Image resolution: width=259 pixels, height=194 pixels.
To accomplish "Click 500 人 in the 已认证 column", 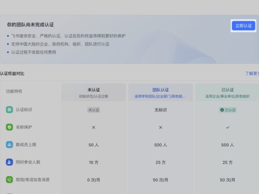I will [228, 145].
